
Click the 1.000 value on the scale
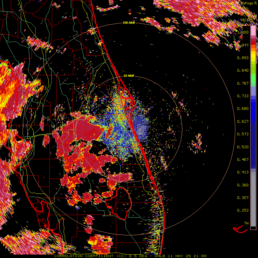pos(243,32)
